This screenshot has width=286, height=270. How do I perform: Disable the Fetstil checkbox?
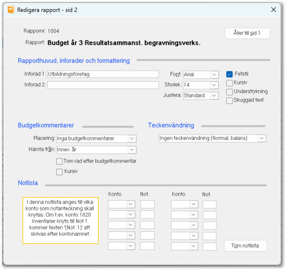(x=229, y=74)
